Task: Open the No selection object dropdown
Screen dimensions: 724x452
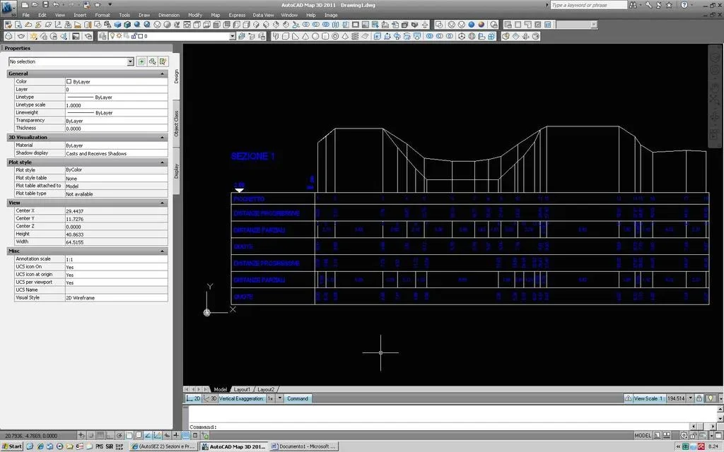Action: pyautogui.click(x=130, y=61)
